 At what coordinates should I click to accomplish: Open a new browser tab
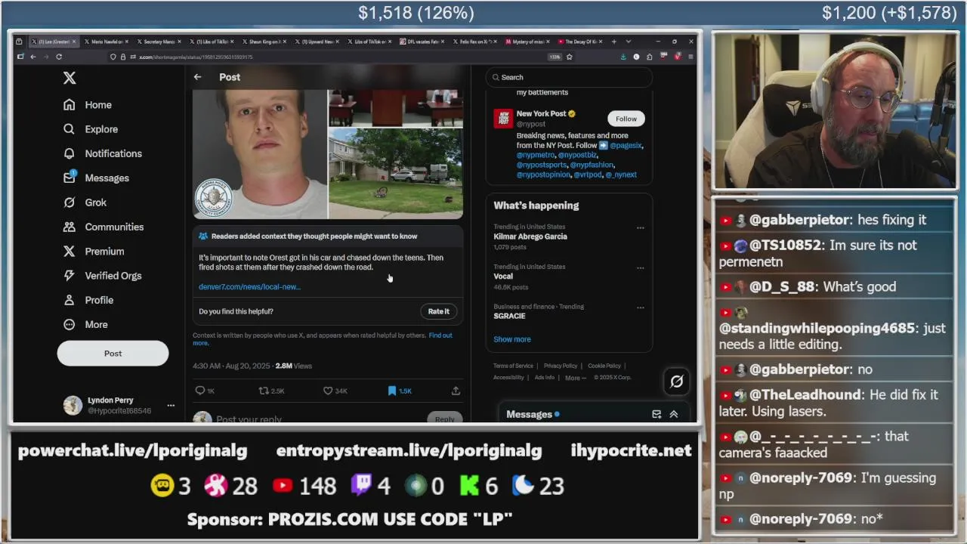click(614, 42)
